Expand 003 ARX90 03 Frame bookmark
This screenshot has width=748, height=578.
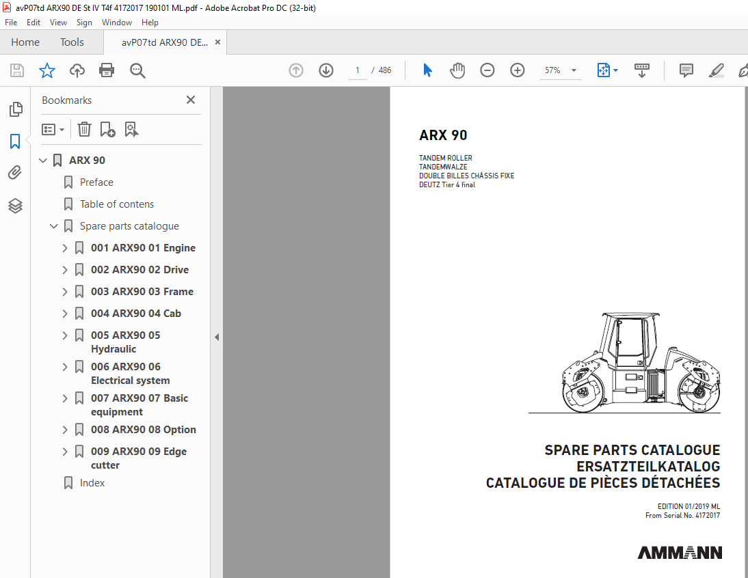point(65,292)
